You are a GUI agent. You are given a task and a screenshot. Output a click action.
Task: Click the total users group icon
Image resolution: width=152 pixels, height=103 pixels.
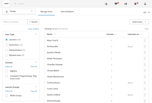pos(145,12)
